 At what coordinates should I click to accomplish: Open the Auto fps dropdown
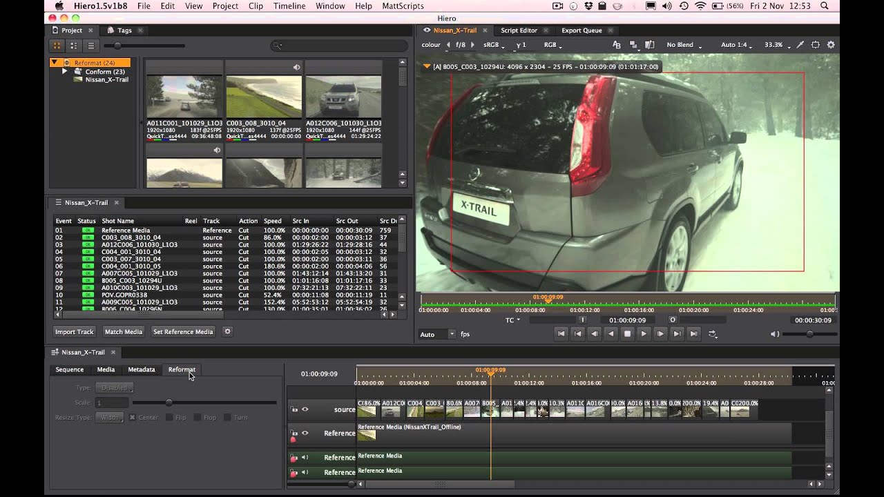[437, 334]
